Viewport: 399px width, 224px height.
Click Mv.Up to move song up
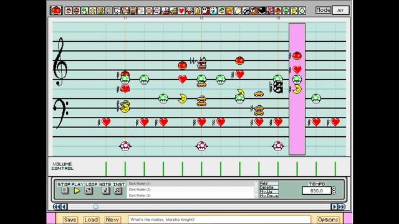(x=269, y=192)
